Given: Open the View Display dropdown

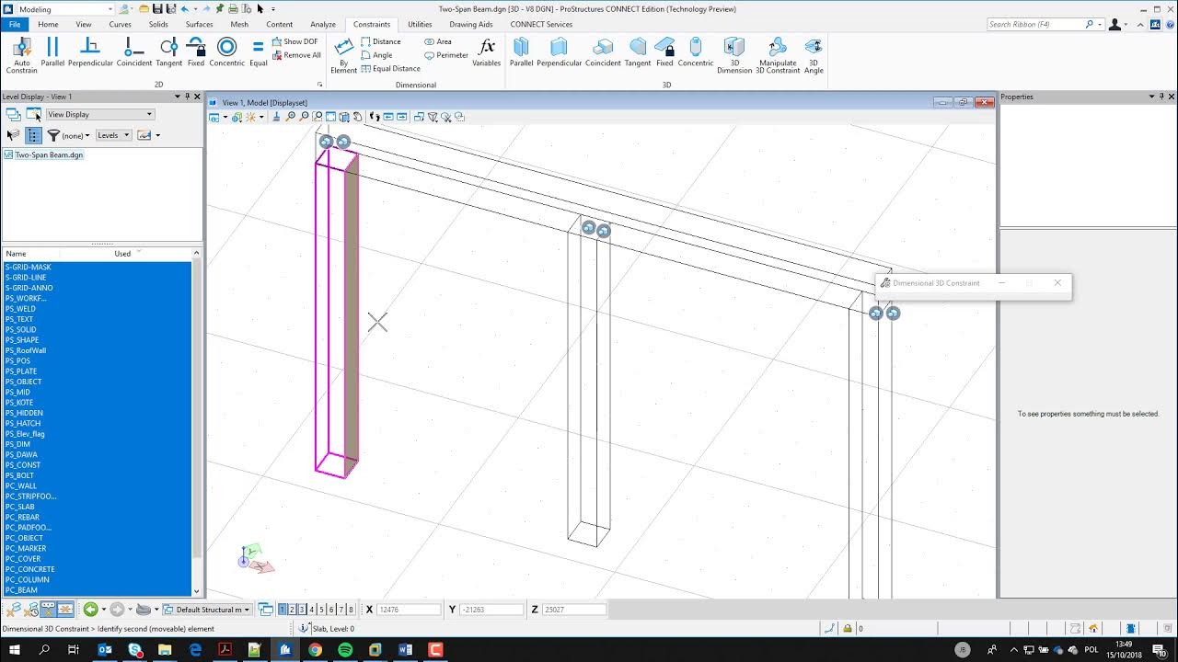Looking at the screenshot, I should [100, 114].
